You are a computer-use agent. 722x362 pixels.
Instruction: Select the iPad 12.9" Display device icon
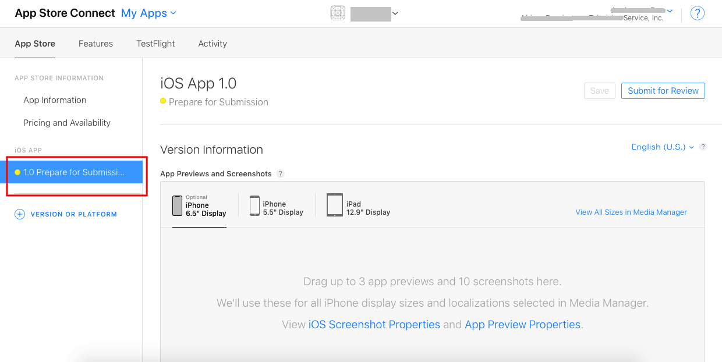335,205
